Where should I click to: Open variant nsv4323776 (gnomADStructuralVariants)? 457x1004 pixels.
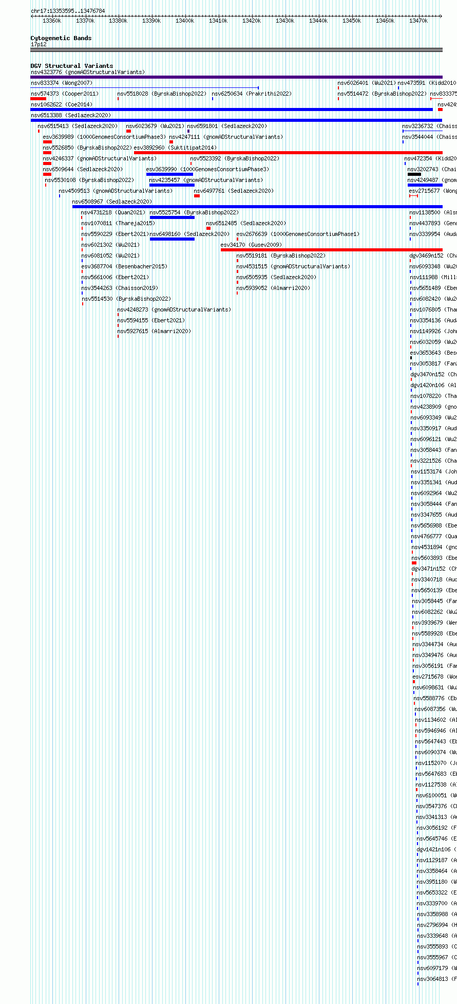(88, 72)
